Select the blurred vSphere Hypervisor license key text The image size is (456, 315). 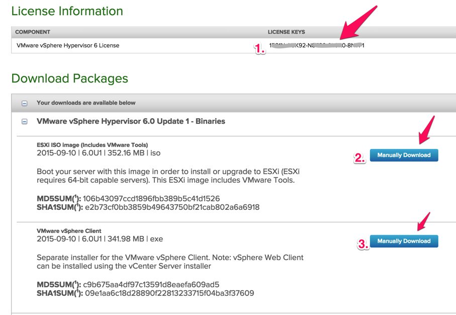[x=317, y=45]
